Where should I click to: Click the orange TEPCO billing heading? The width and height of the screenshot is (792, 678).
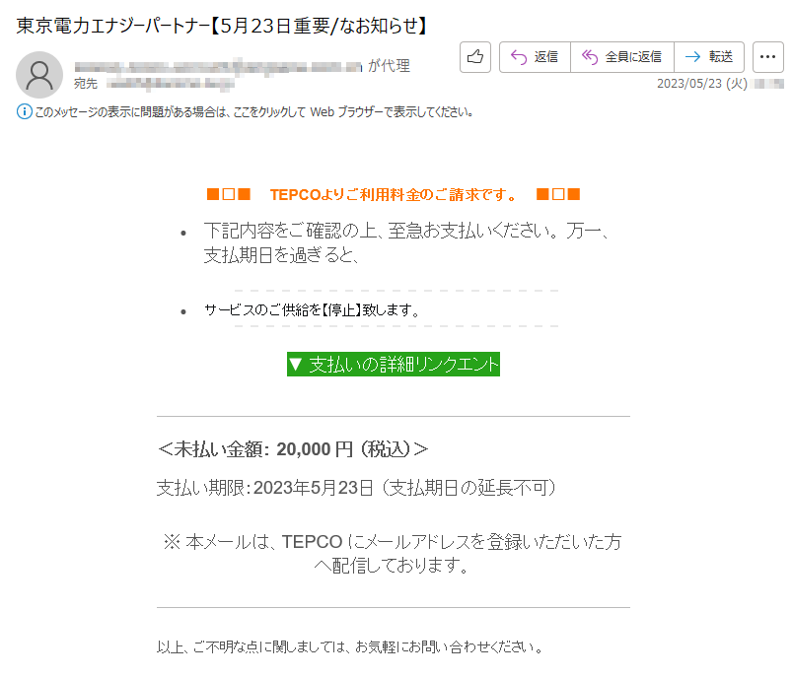(x=394, y=194)
